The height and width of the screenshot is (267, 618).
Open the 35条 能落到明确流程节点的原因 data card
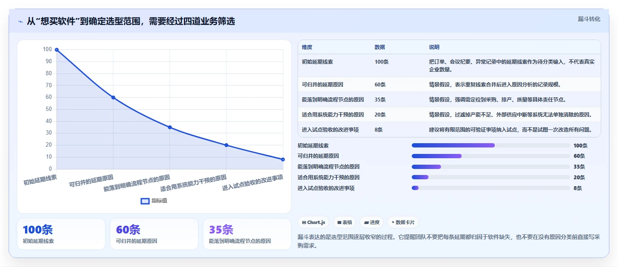tap(247, 234)
